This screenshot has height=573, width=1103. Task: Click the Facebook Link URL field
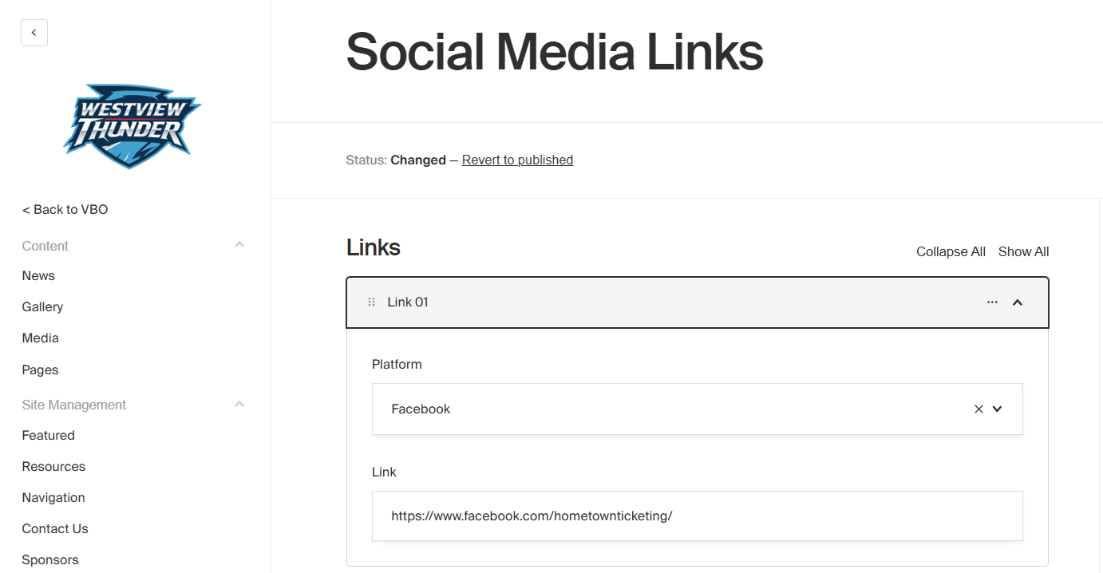click(x=697, y=516)
